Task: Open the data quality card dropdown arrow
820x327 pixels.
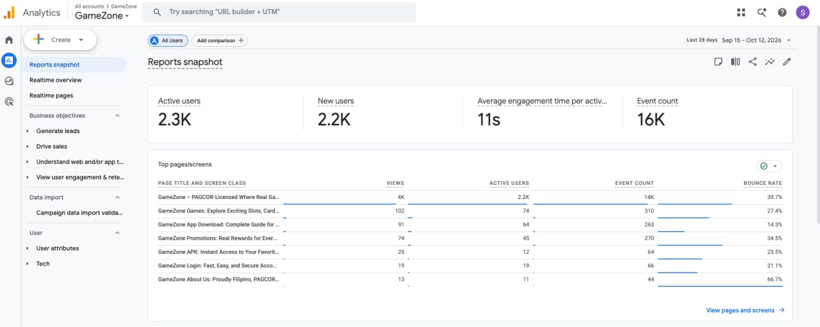Action: tap(775, 166)
